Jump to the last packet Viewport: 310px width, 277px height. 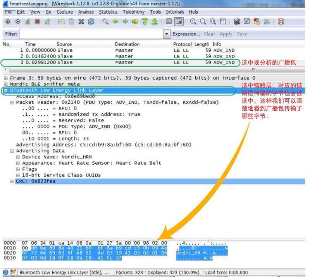coord(155,21)
